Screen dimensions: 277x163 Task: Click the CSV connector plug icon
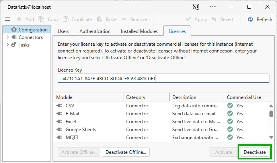[x=59, y=105]
